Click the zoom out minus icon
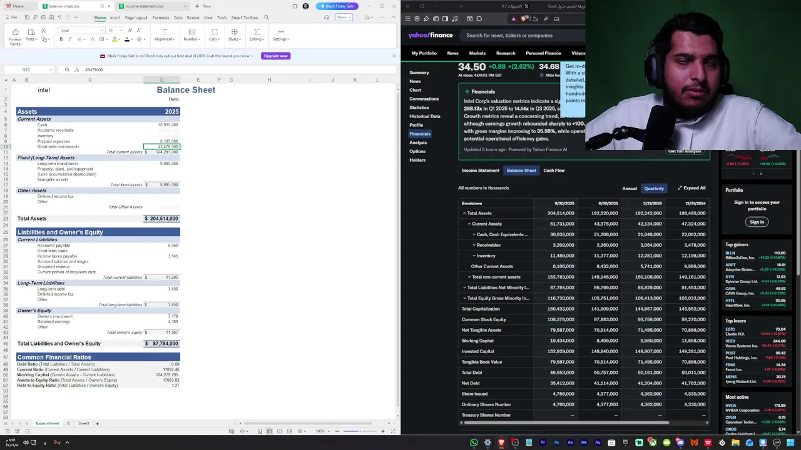801x450 pixels. click(x=337, y=431)
